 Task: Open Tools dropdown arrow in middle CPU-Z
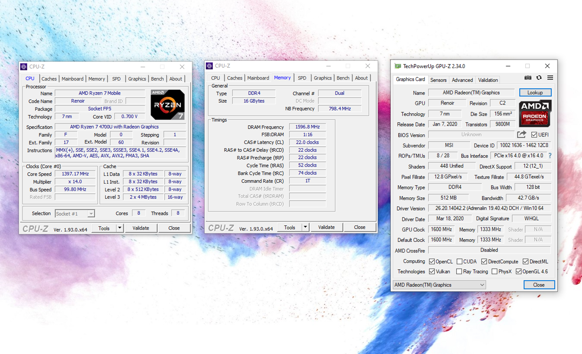[305, 227]
